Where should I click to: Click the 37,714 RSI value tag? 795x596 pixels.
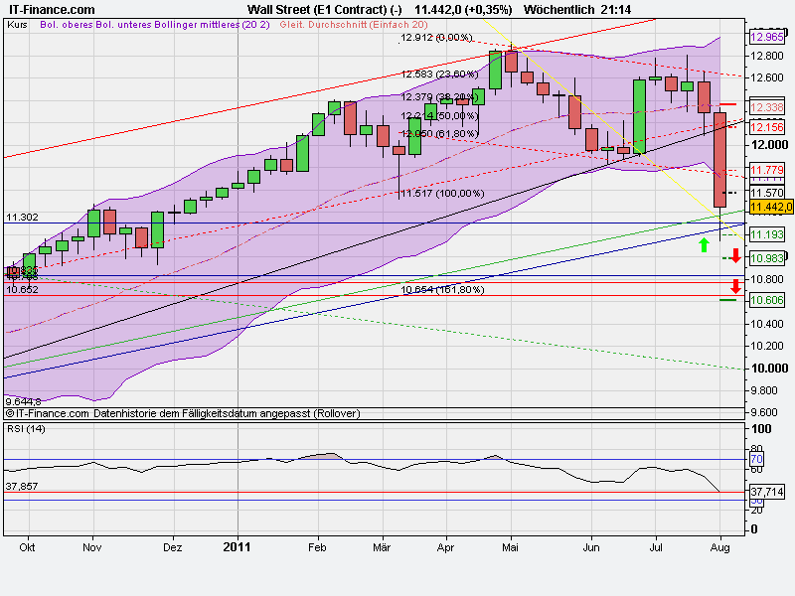(766, 492)
